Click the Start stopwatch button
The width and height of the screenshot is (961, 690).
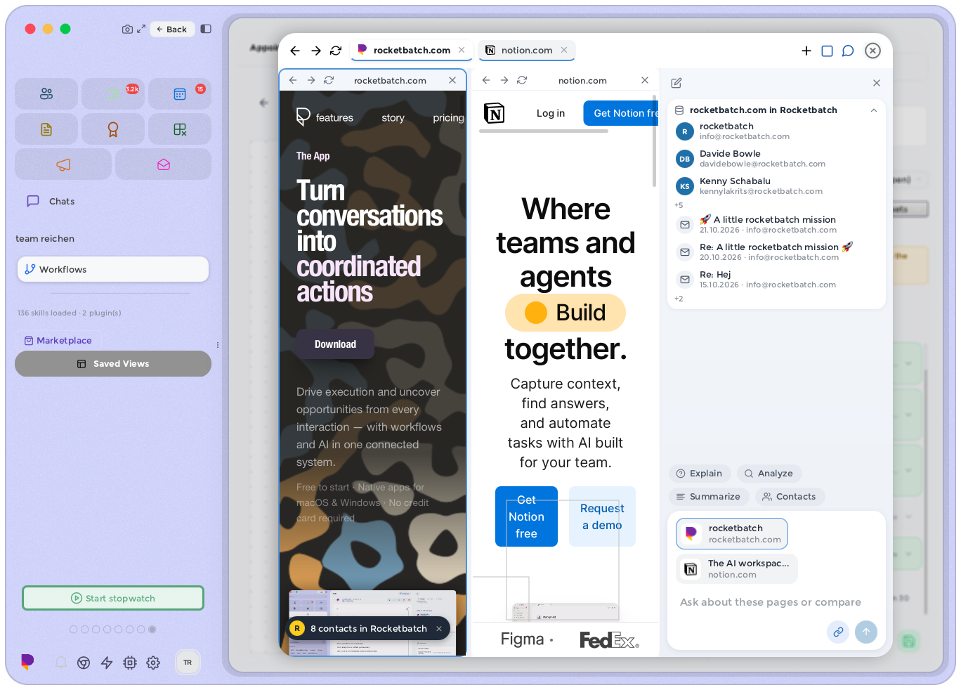[x=113, y=598]
